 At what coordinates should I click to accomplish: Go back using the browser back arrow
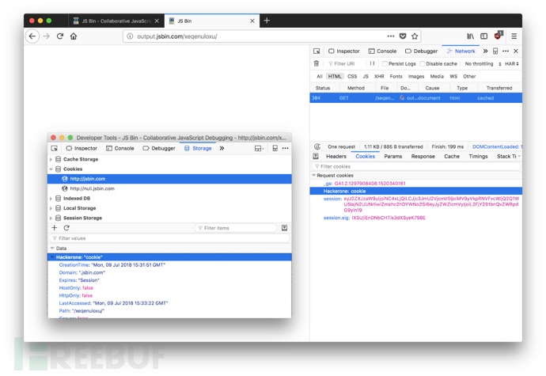click(32, 36)
